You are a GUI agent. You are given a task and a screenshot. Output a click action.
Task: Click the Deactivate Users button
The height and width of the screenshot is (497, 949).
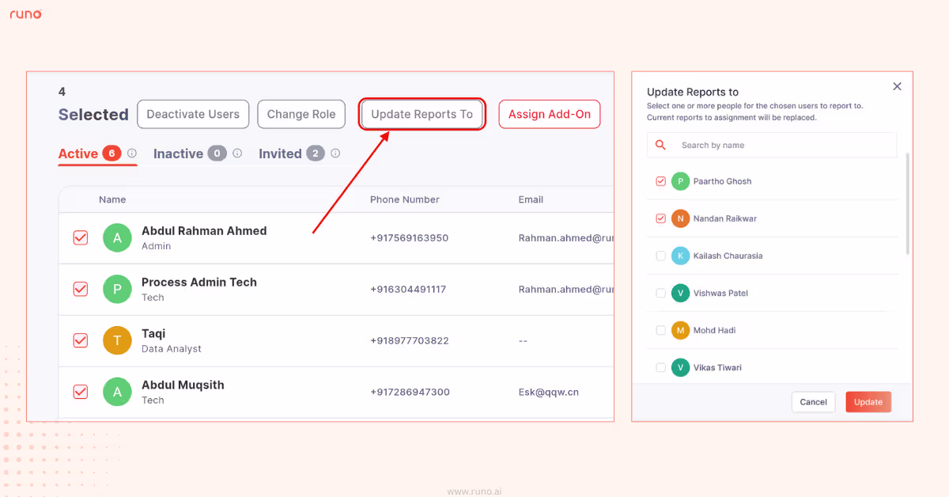click(192, 114)
